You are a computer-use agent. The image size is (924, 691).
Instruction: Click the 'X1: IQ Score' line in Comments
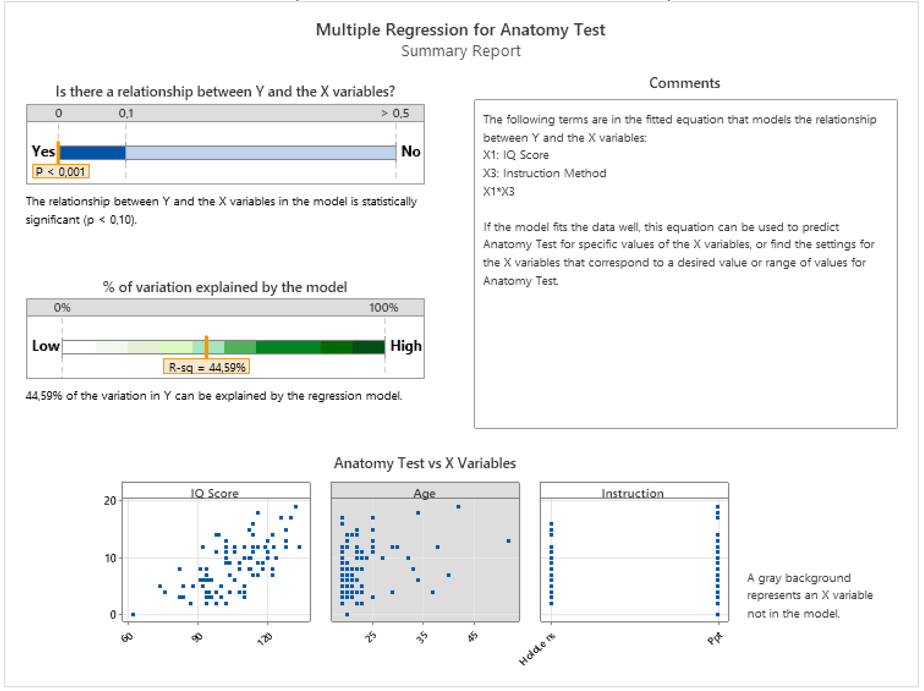[516, 155]
